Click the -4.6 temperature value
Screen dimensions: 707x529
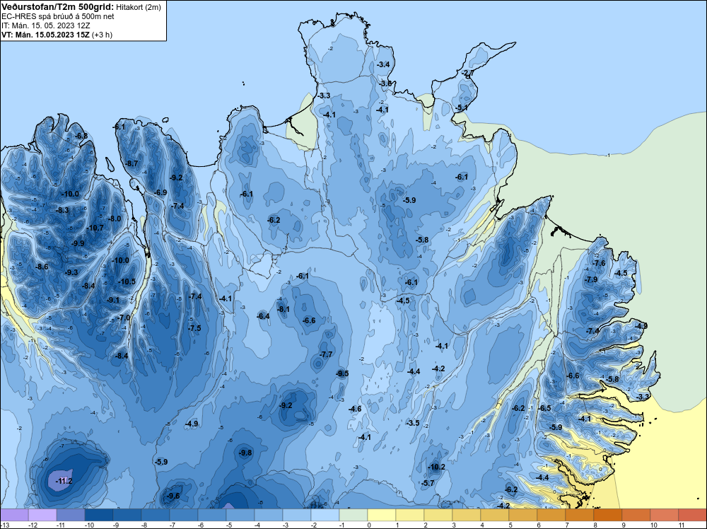click(x=355, y=409)
